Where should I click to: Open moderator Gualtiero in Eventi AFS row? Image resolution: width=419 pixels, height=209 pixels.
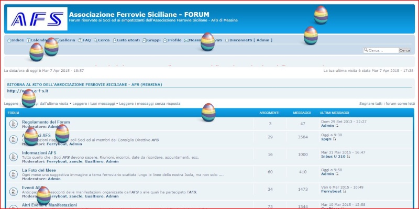click(x=94, y=196)
